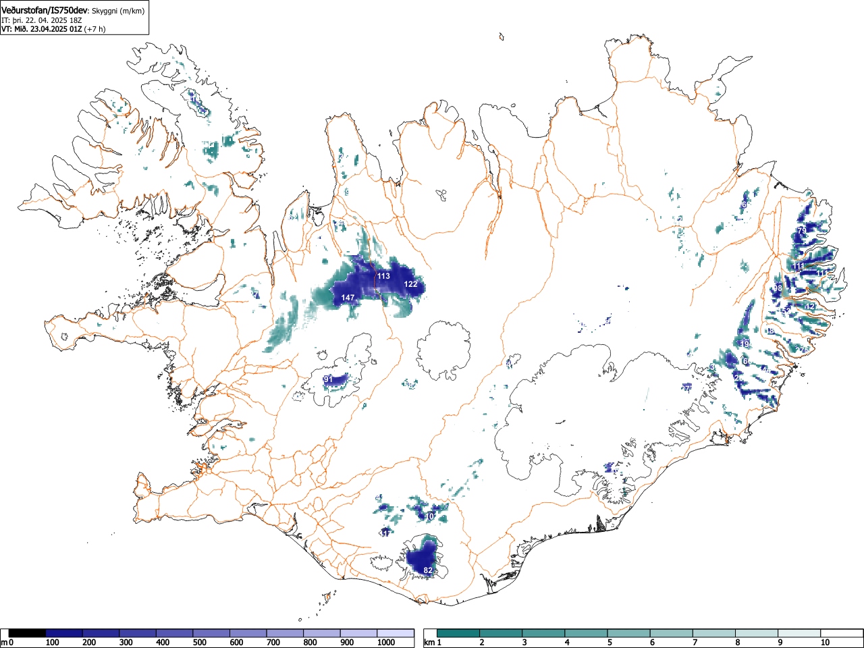Click the visibility value 122 on the map

click(410, 284)
